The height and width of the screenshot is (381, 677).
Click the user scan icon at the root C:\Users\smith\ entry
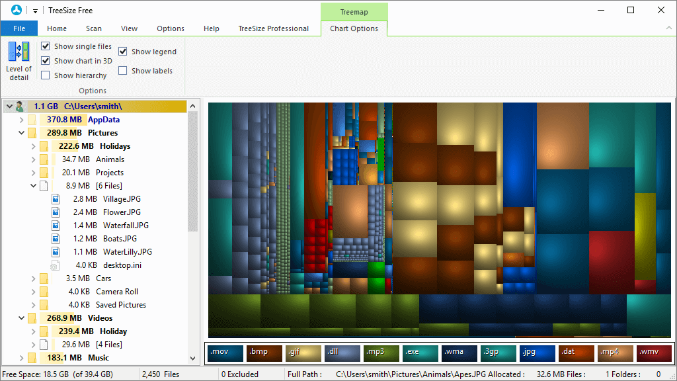click(x=19, y=106)
